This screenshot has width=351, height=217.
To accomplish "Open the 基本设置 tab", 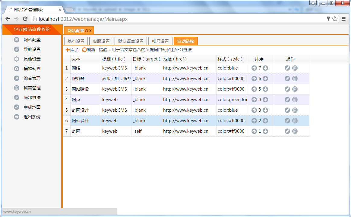I will click(x=76, y=41).
